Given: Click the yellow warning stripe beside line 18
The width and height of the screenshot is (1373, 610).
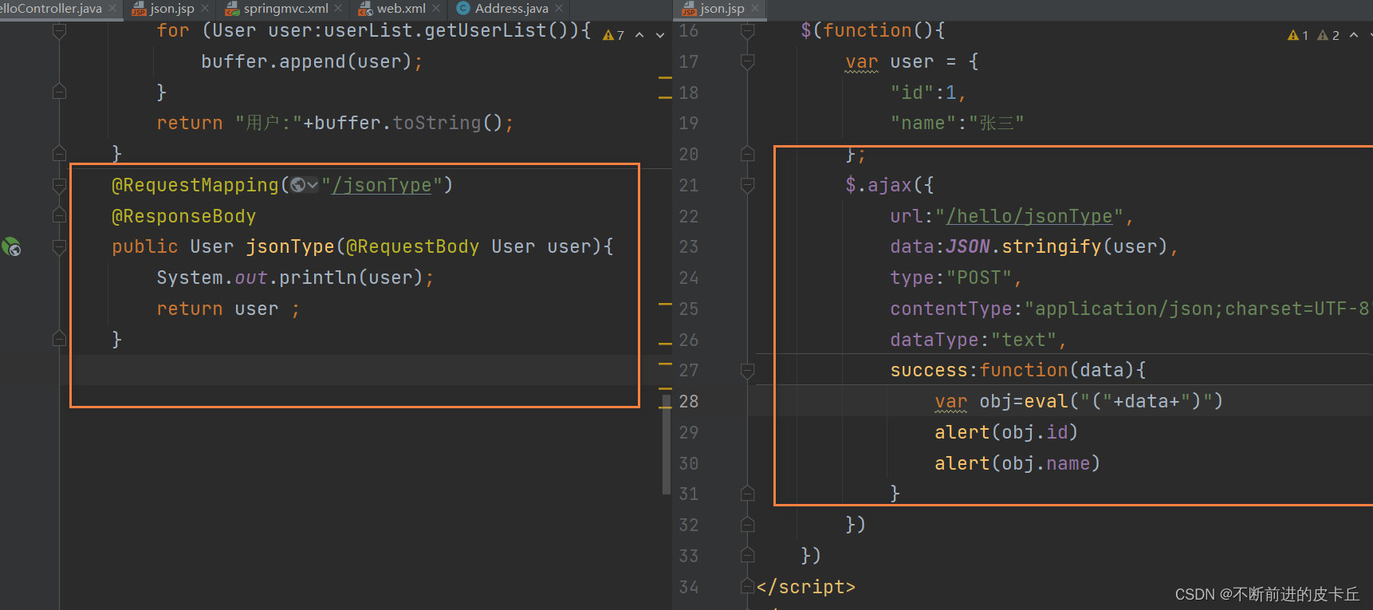Looking at the screenshot, I should click(665, 97).
